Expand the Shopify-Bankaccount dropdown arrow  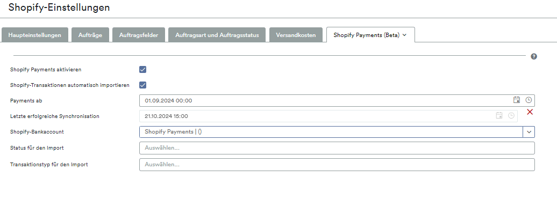coord(529,132)
